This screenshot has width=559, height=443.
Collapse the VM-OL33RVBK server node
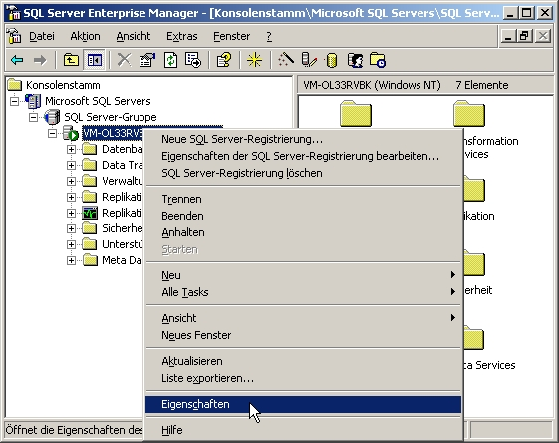[52, 133]
